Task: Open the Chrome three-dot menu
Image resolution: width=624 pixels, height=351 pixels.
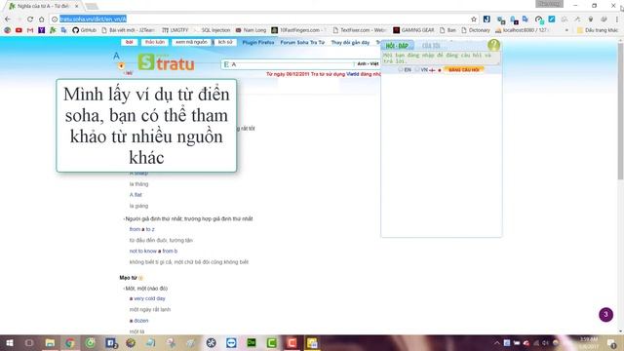Action: [x=617, y=19]
